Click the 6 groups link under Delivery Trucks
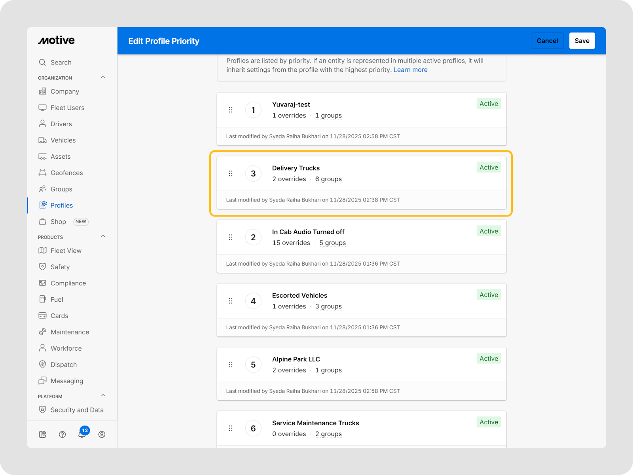This screenshot has width=633, height=475. click(x=328, y=179)
